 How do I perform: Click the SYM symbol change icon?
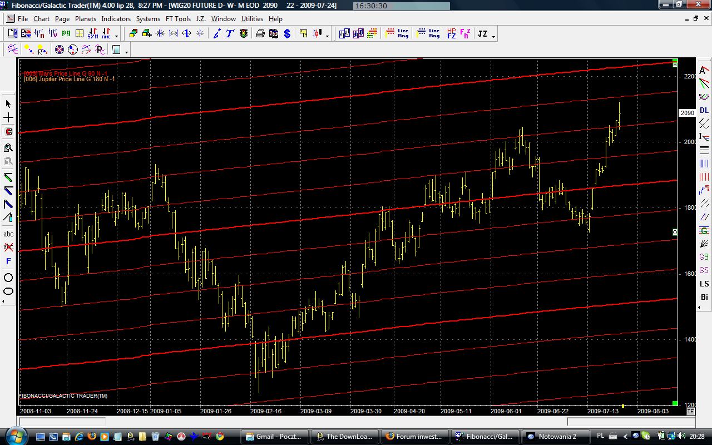(92, 34)
